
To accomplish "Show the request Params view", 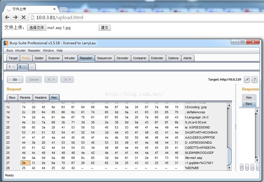I will [x=25, y=97].
